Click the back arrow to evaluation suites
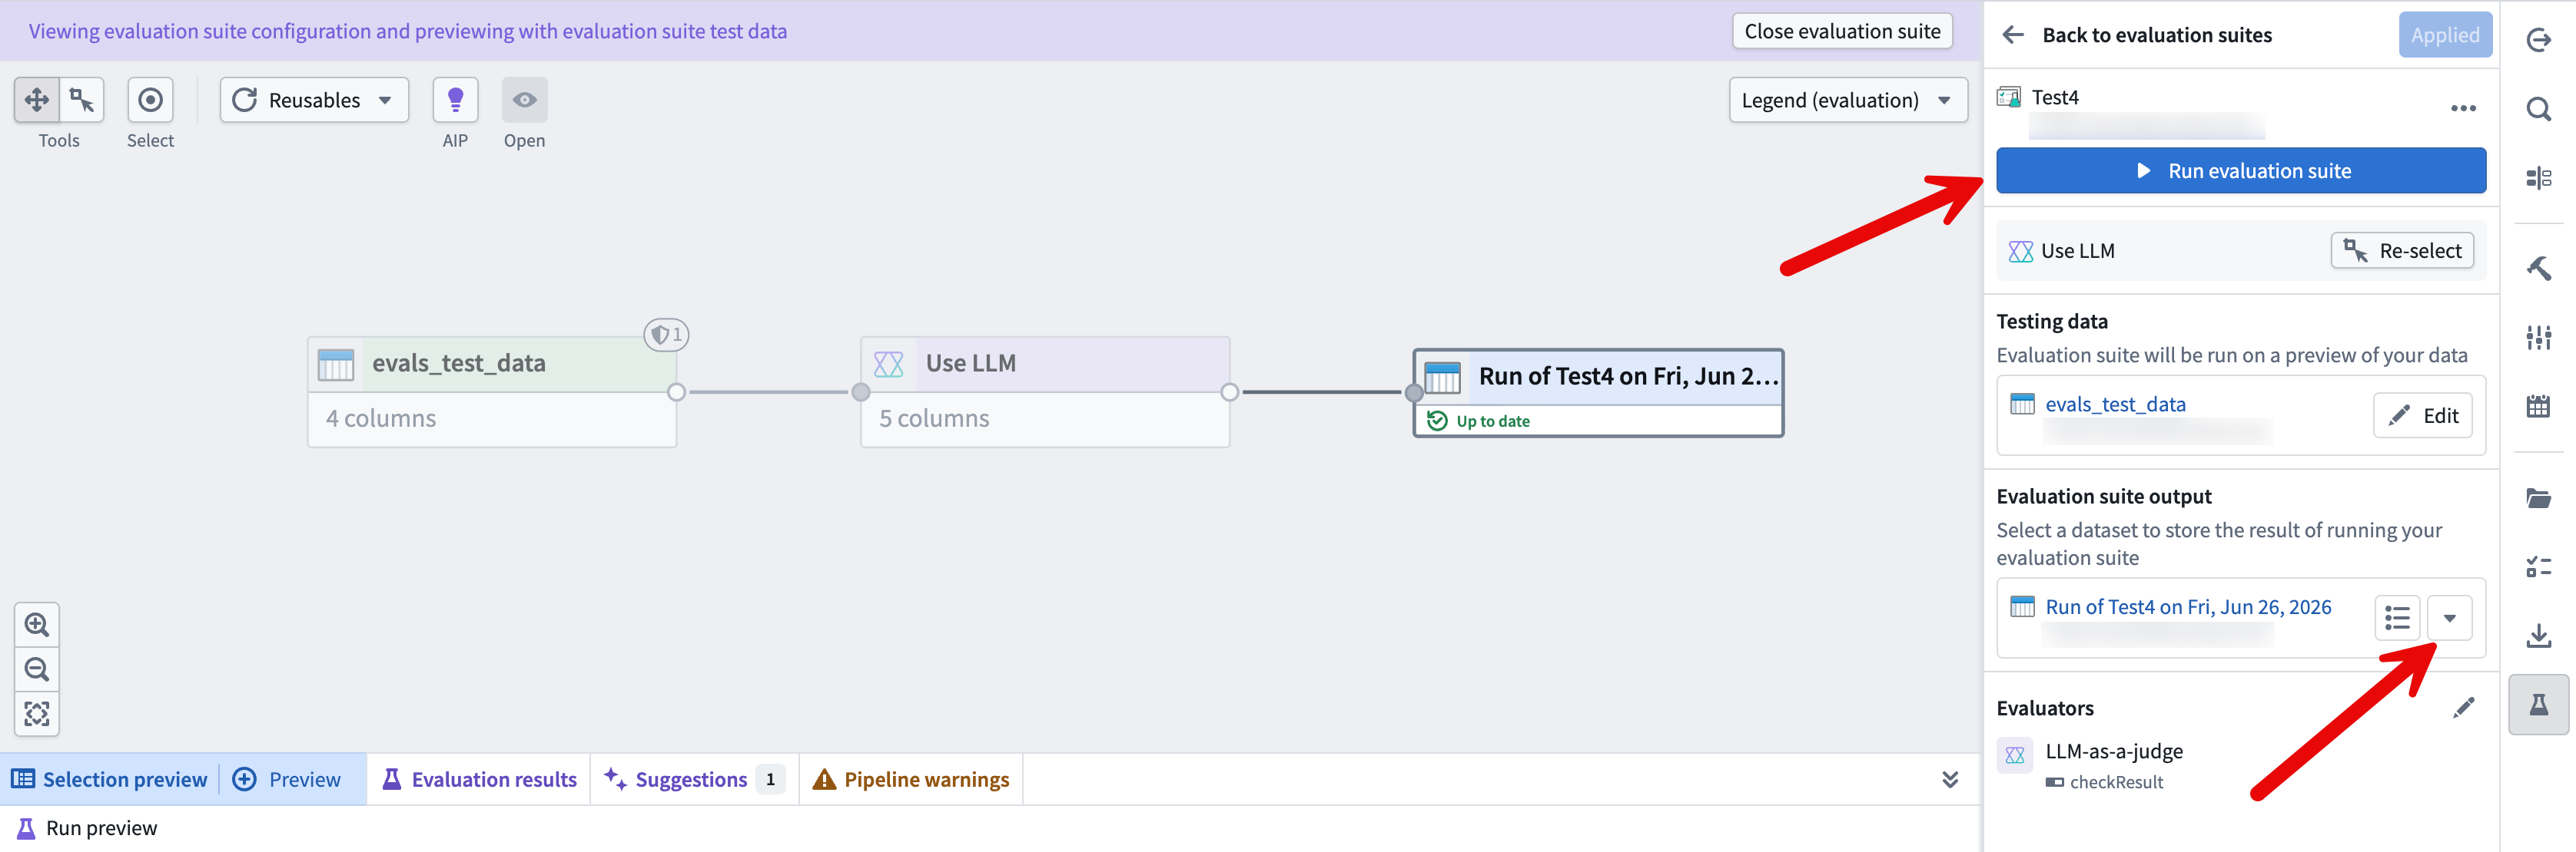Viewport: 2576px width, 852px height. 2013,35
